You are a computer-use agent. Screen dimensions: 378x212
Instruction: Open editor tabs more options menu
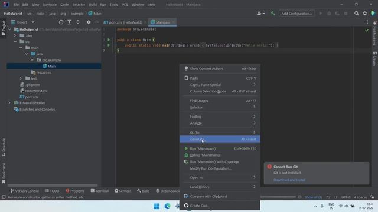coord(367,22)
